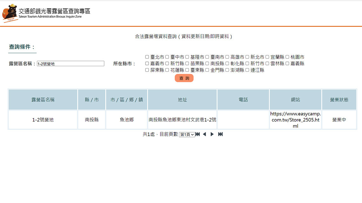
Task: Click the 露營區名稱 text input field
Action: (70, 64)
